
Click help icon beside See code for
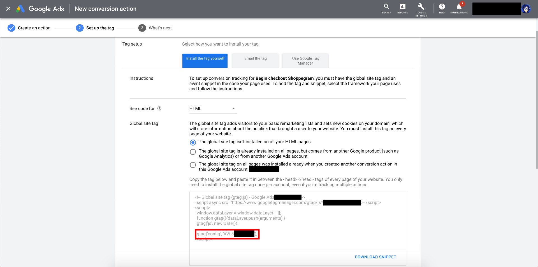pos(159,108)
